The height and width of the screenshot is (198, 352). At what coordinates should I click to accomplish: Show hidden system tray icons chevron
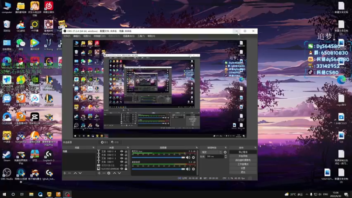point(307,194)
